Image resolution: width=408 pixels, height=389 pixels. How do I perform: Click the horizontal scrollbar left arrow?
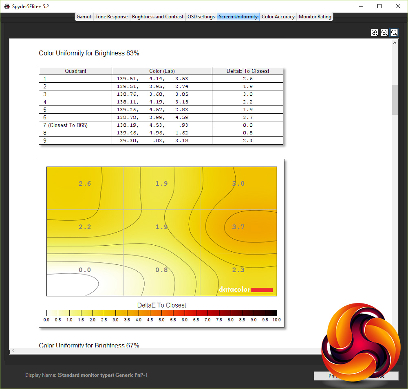tap(13, 351)
